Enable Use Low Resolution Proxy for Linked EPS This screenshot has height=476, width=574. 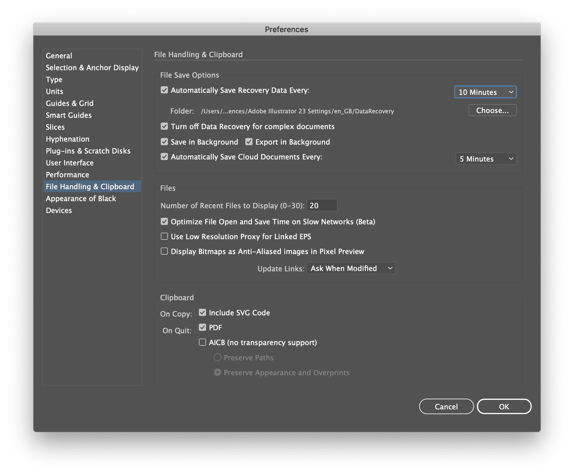pyautogui.click(x=164, y=236)
